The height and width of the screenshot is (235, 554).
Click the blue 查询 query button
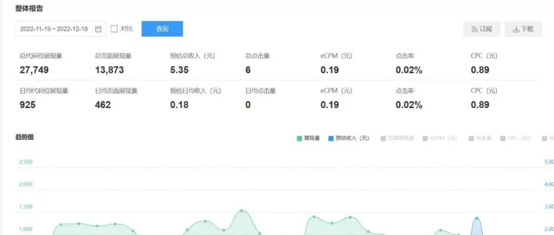(162, 29)
